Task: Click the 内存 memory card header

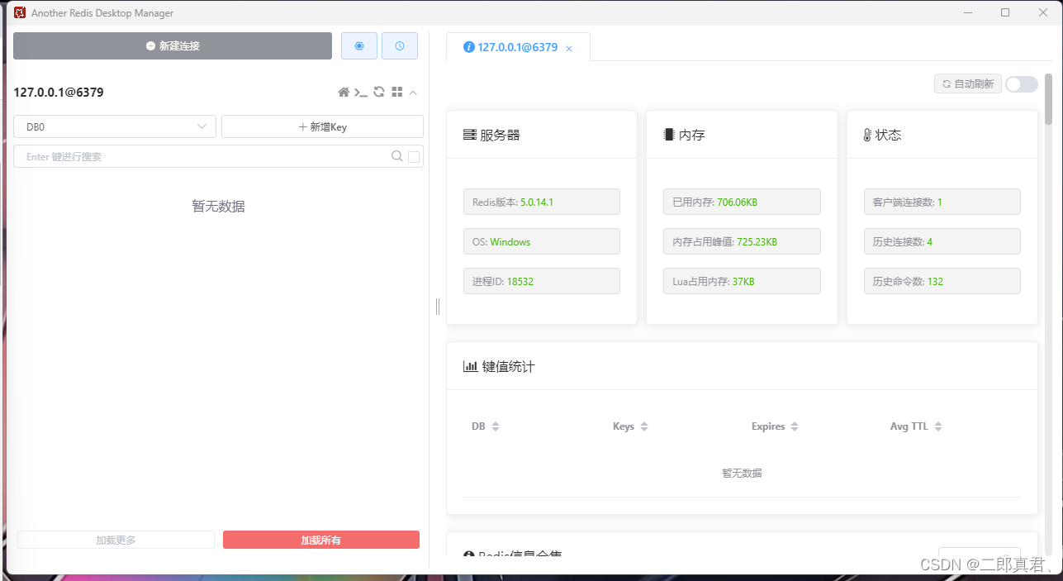Action: tap(742, 135)
